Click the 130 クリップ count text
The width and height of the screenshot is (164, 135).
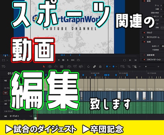(9, 111)
